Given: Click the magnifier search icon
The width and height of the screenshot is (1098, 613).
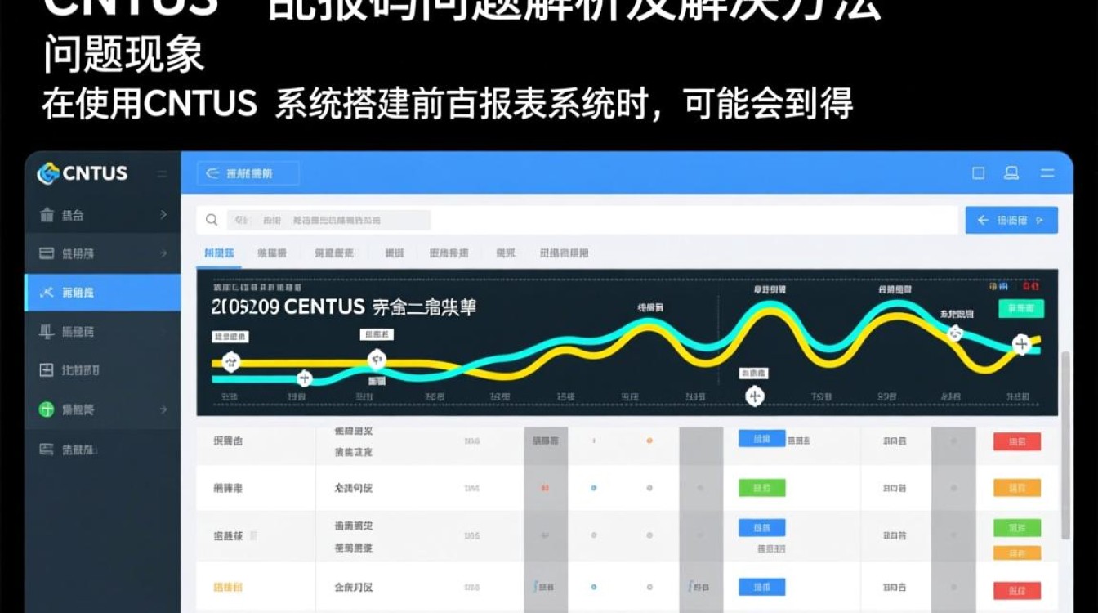Looking at the screenshot, I should point(212,220).
